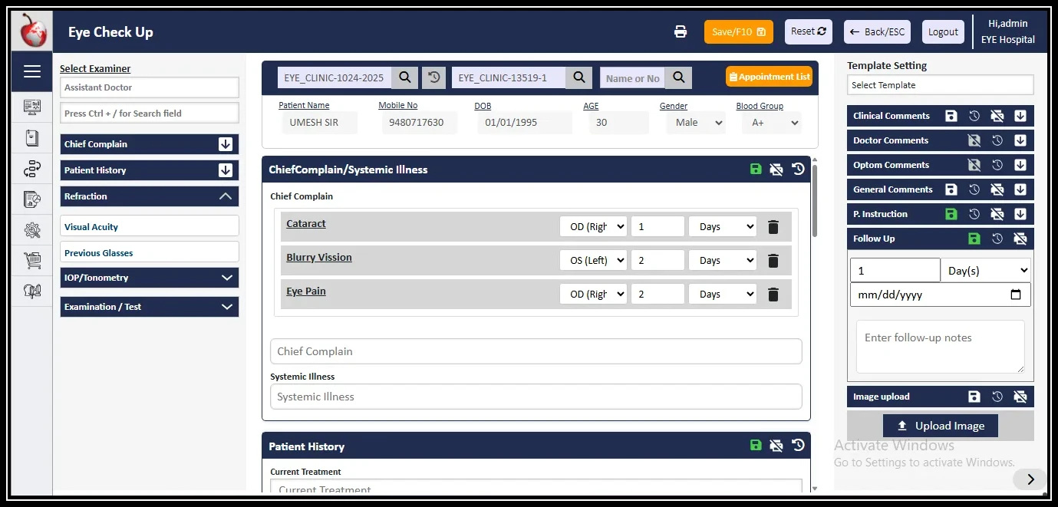Collapse the Refraction section

[149, 196]
